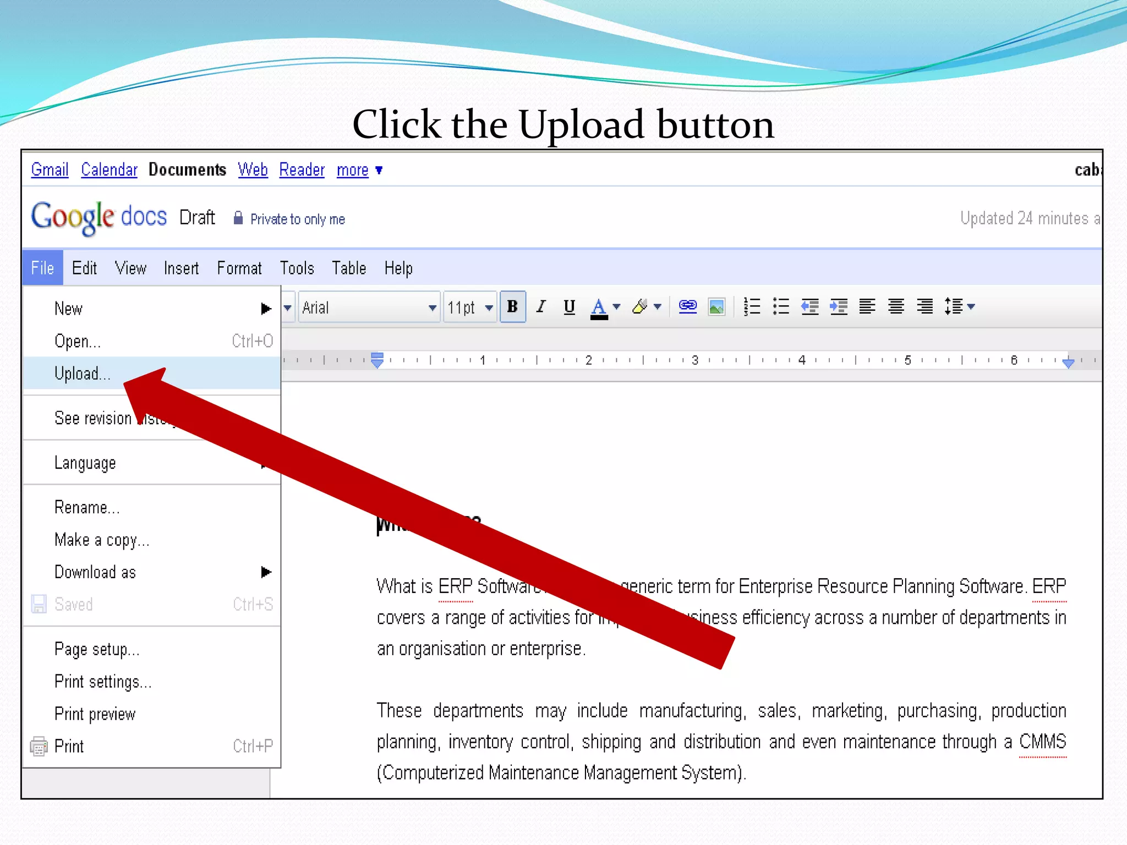
Task: Open the 11pt font size dropdown
Action: click(x=470, y=307)
